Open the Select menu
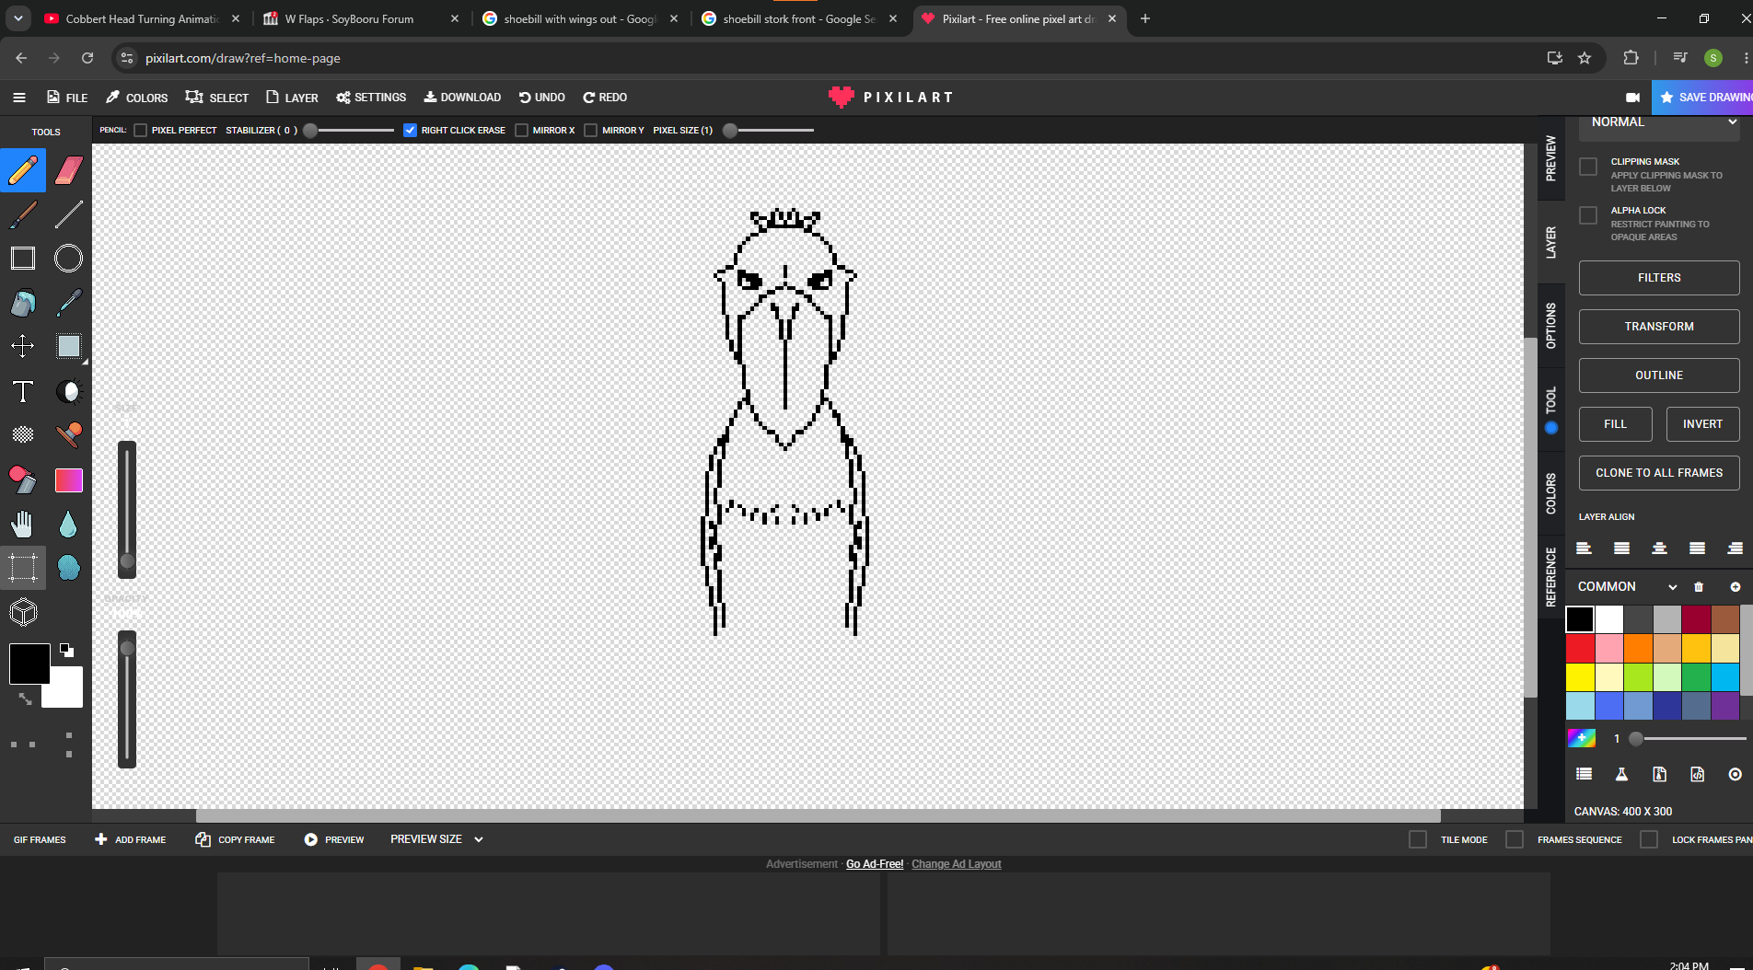Image resolution: width=1753 pixels, height=970 pixels. 217,98
